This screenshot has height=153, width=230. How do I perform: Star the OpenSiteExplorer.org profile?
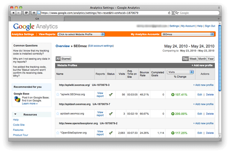pyautogui.click(x=58, y=133)
